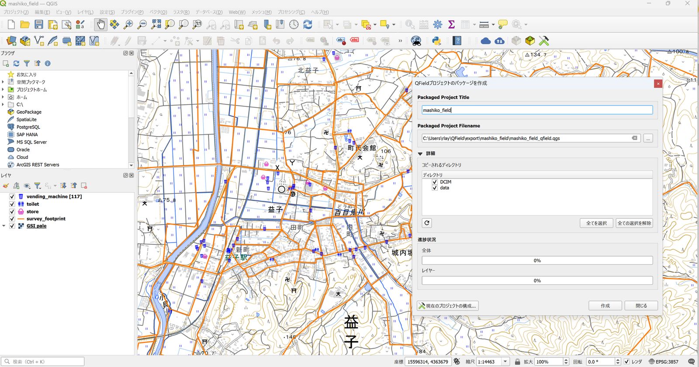699x367 pixels.
Task: Toggle visibility of toilet layer
Action: tap(12, 204)
